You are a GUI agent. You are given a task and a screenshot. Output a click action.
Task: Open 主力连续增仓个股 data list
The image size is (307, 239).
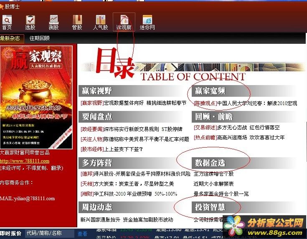[x=213, y=174]
